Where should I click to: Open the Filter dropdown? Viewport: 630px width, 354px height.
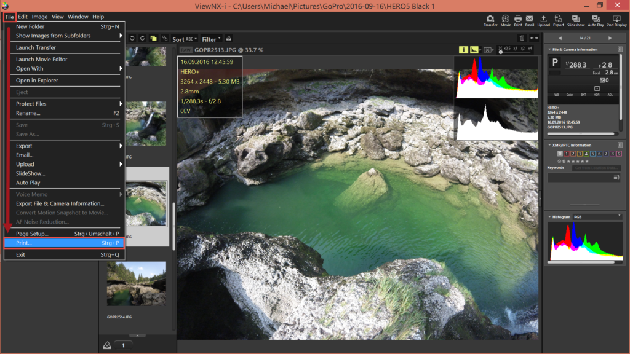point(211,38)
